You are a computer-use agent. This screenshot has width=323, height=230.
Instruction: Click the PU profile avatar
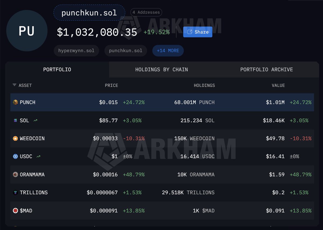pyautogui.click(x=27, y=31)
